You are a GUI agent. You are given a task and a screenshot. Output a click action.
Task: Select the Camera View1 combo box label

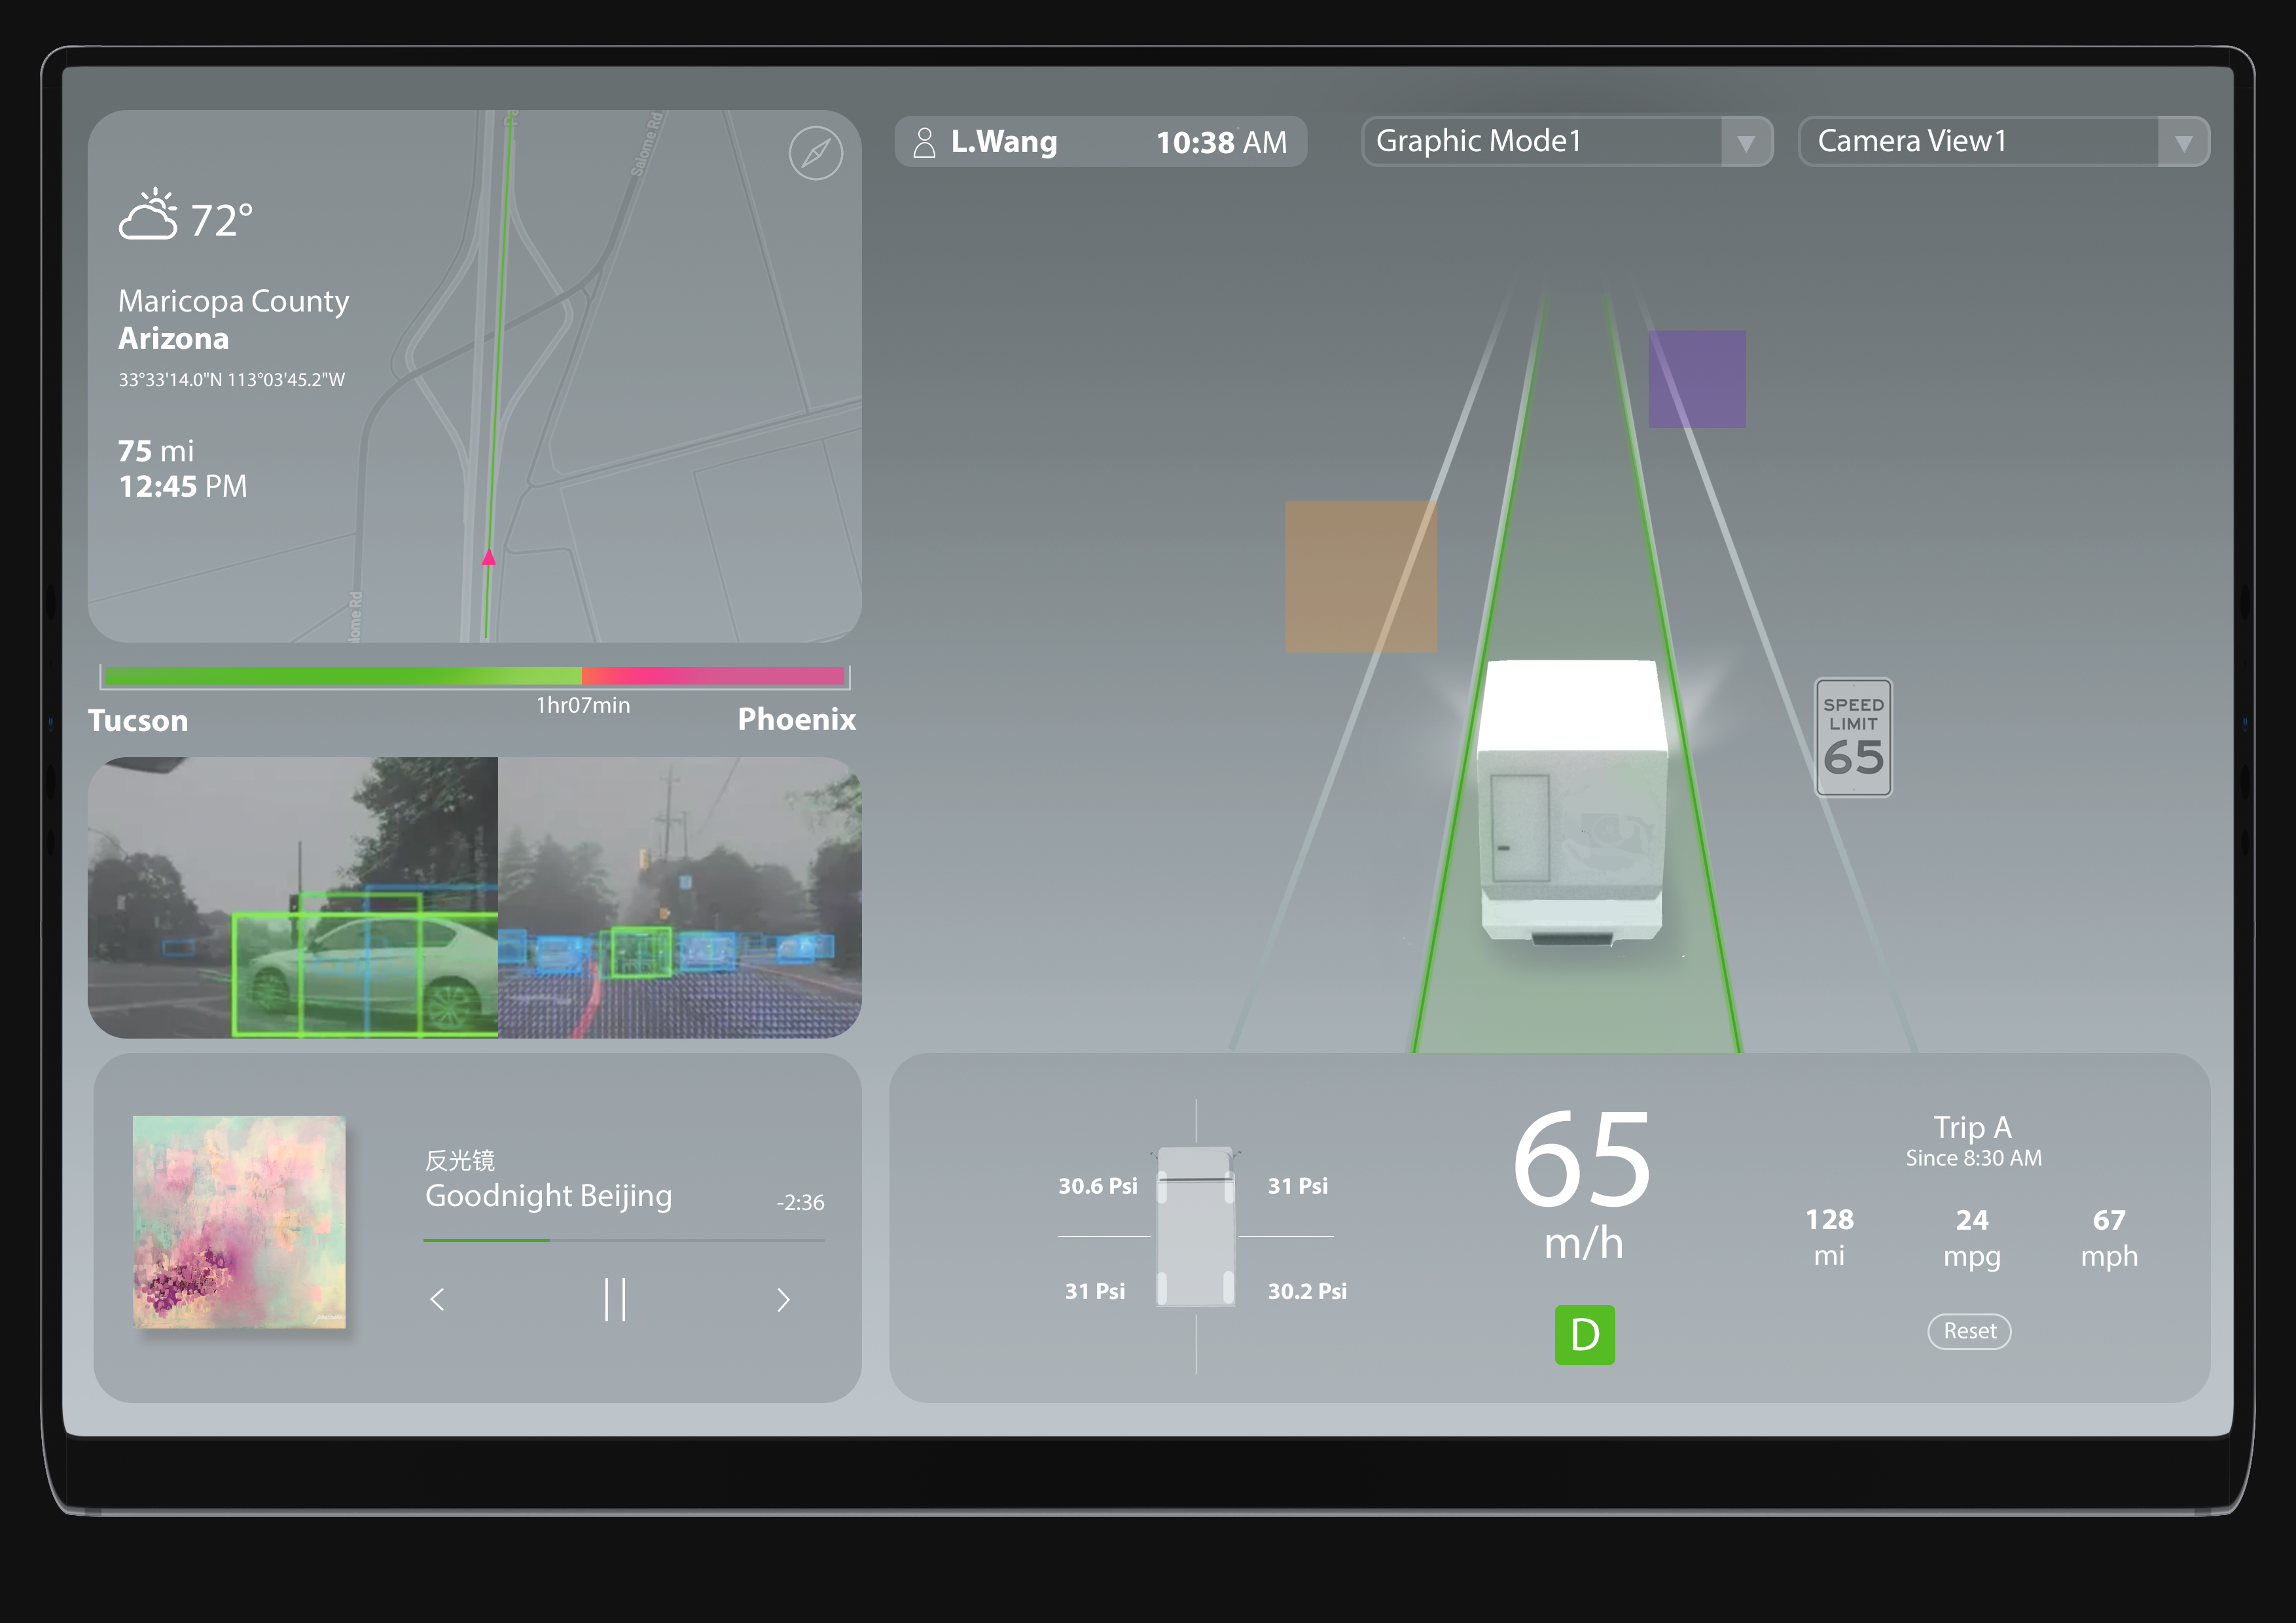(x=1912, y=141)
